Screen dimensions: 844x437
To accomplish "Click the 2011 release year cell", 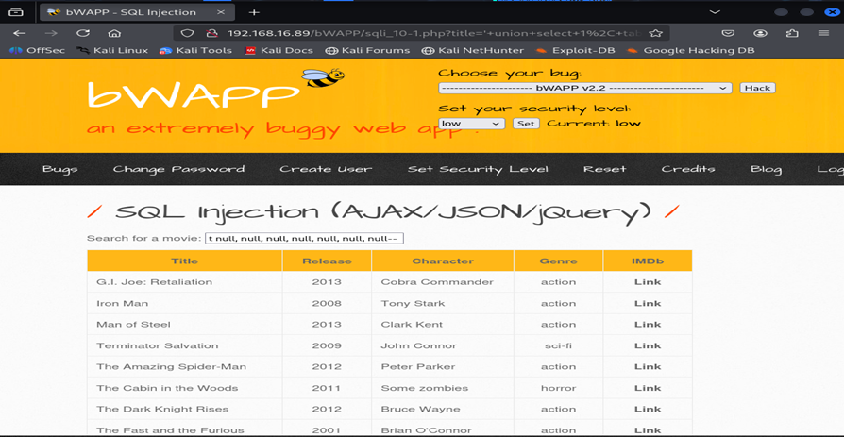I will point(327,388).
